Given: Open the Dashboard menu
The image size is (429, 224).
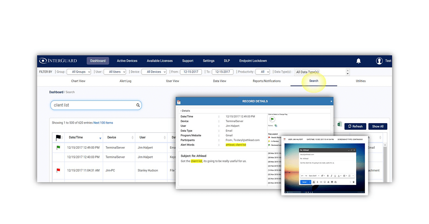Looking at the screenshot, I should (98, 61).
